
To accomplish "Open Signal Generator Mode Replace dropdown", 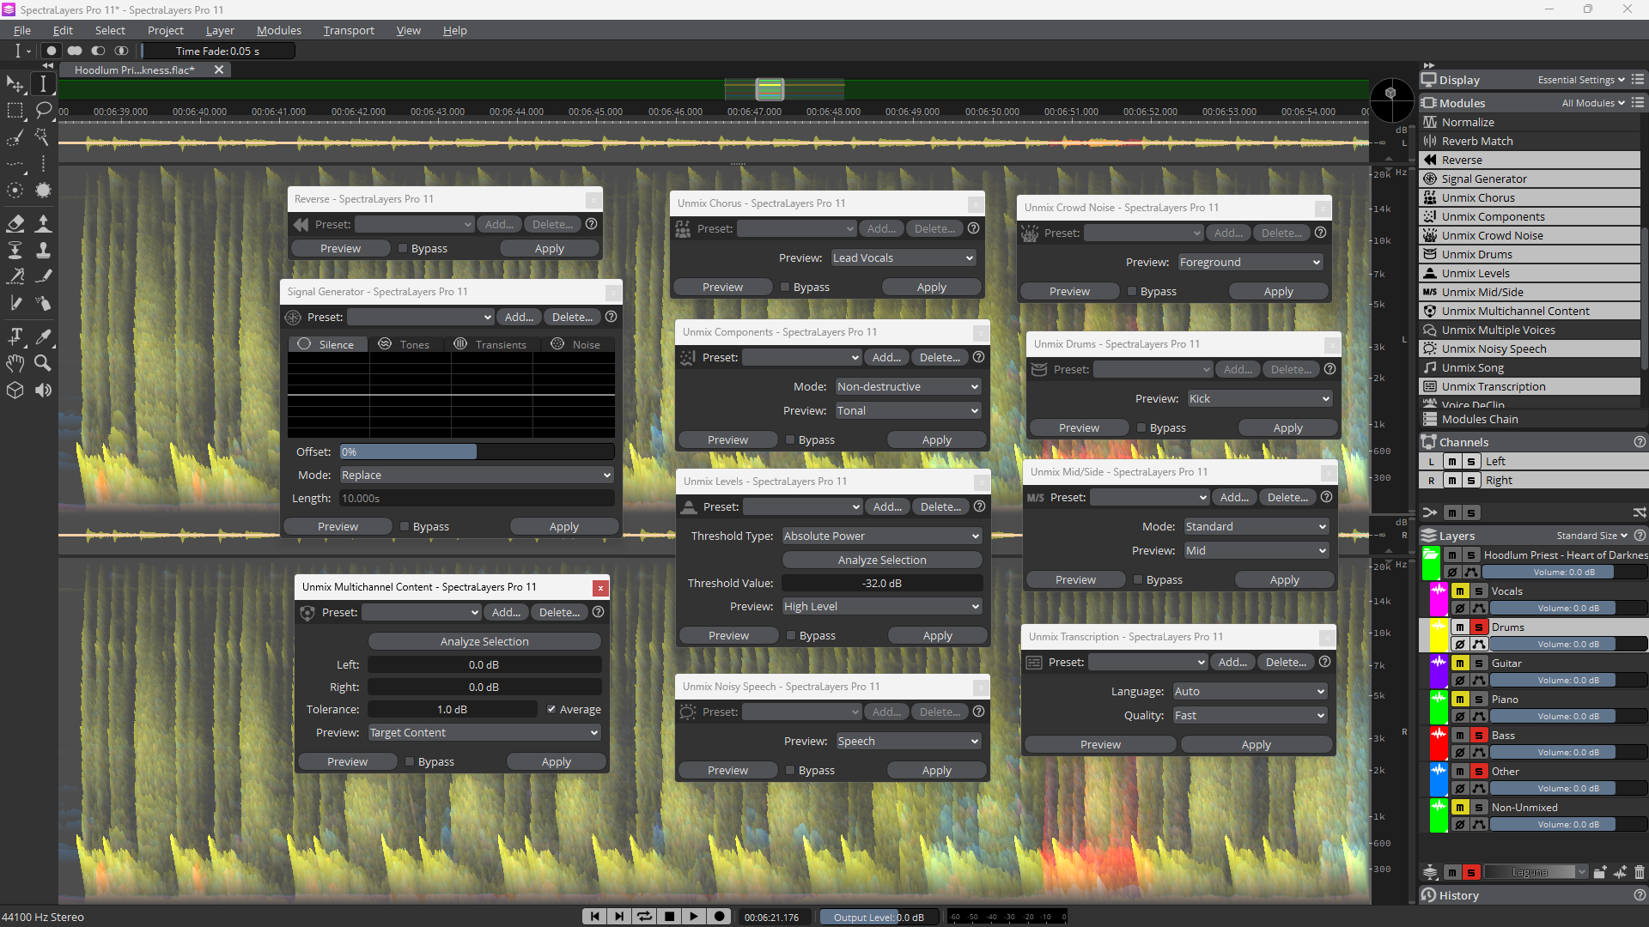I will (477, 476).
